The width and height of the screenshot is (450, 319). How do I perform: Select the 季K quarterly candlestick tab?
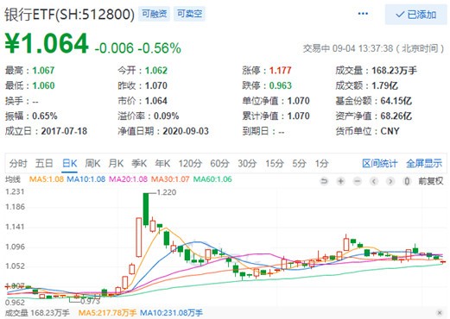pyautogui.click(x=139, y=163)
